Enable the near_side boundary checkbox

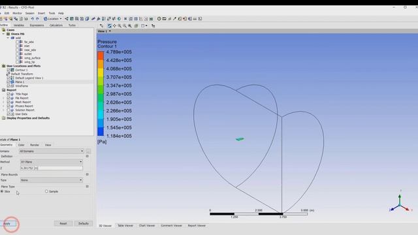click(18, 50)
